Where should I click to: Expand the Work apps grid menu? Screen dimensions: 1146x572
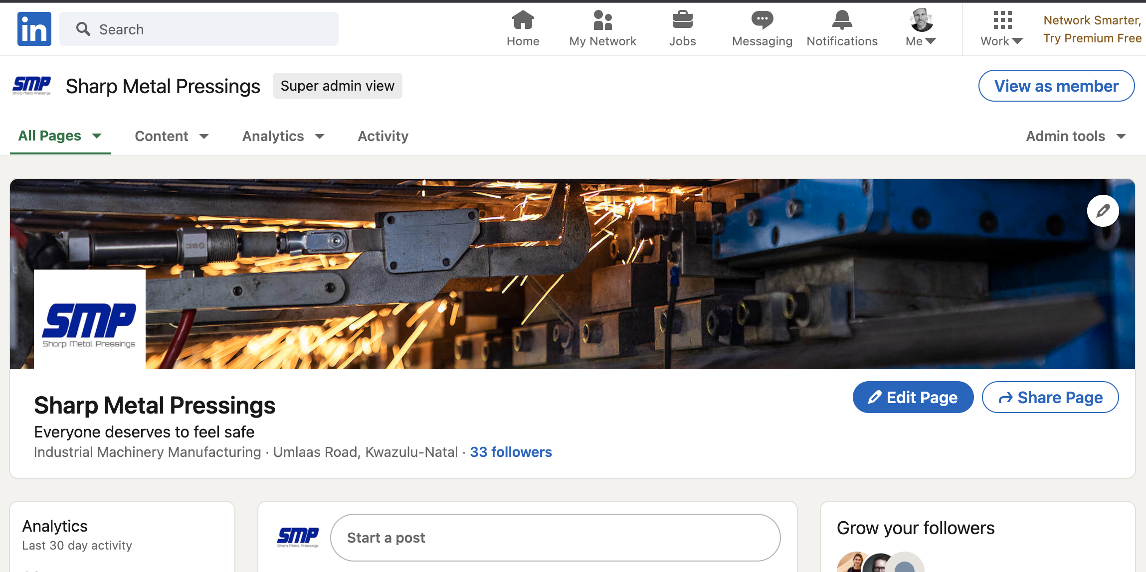tap(1002, 28)
